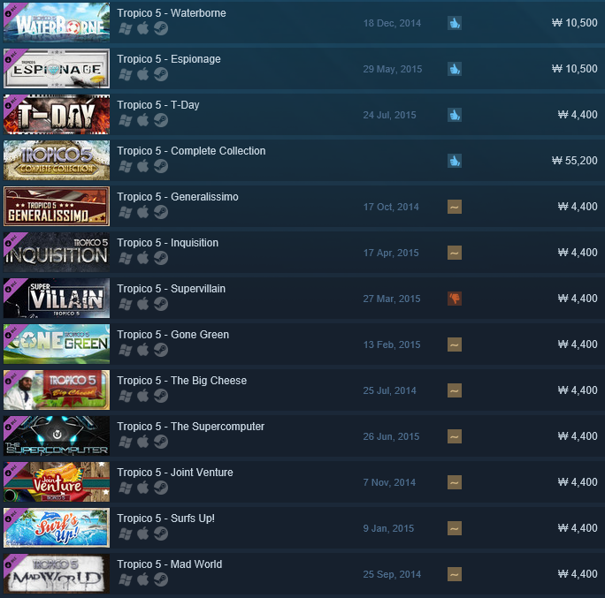Click the positive review thumbs-up for Waterborne
This screenshot has height=598, width=605.
click(455, 23)
